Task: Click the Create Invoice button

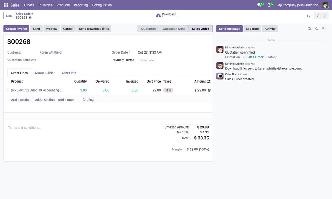Action: [x=16, y=29]
